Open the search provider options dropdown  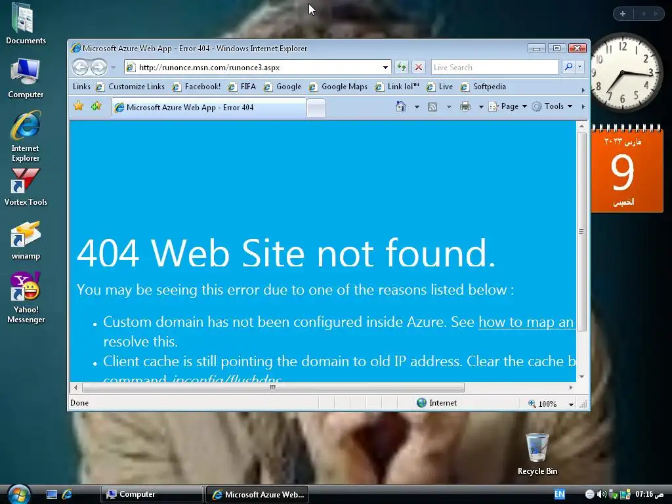click(580, 67)
